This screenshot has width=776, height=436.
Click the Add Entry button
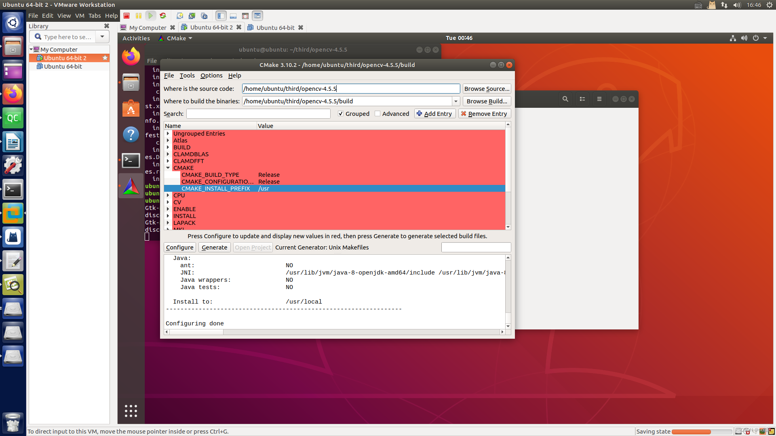(x=435, y=114)
